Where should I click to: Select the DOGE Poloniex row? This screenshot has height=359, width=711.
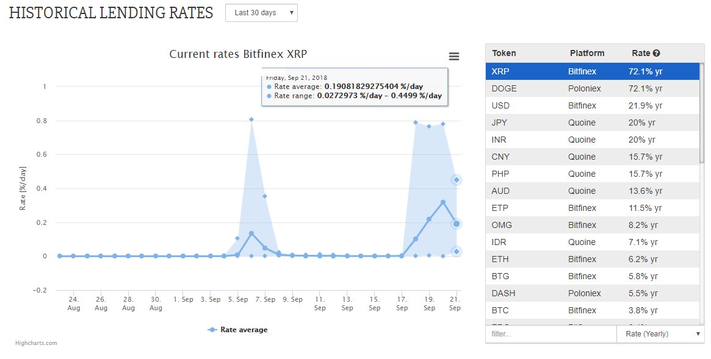click(x=593, y=89)
